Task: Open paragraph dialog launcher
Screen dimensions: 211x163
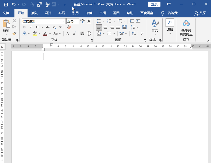Action: point(145,40)
